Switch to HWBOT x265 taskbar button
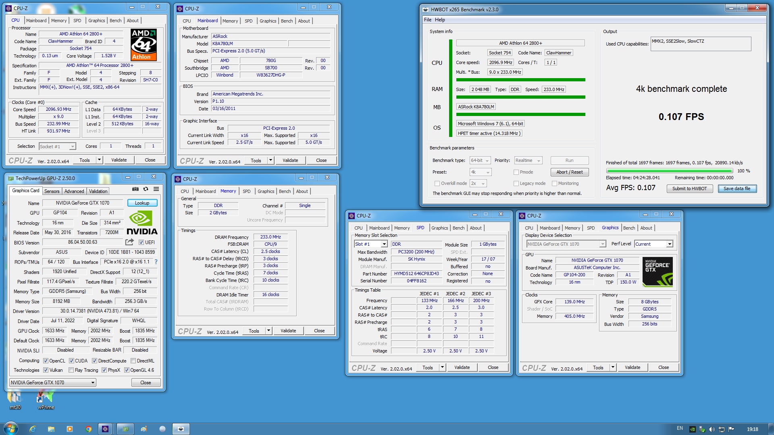Image resolution: width=774 pixels, height=435 pixels. tap(181, 429)
